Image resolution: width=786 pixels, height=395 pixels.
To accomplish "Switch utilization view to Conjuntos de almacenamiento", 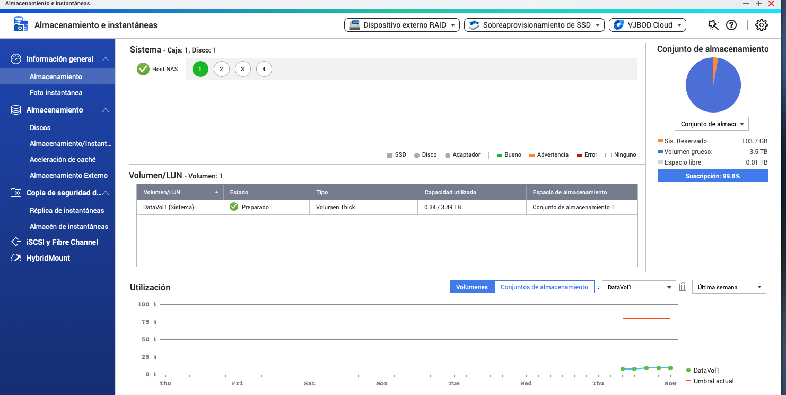I will (x=544, y=287).
